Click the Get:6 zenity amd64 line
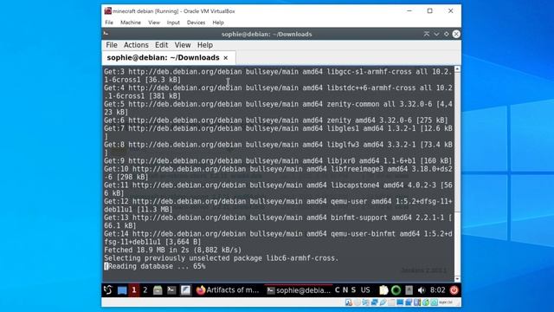 tap(276, 120)
